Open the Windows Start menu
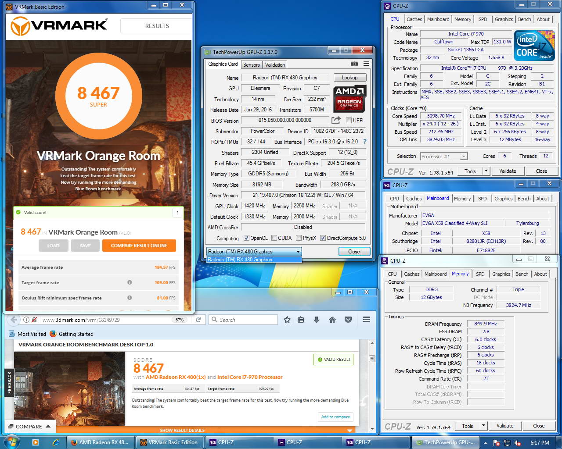The height and width of the screenshot is (449, 562). click(11, 442)
